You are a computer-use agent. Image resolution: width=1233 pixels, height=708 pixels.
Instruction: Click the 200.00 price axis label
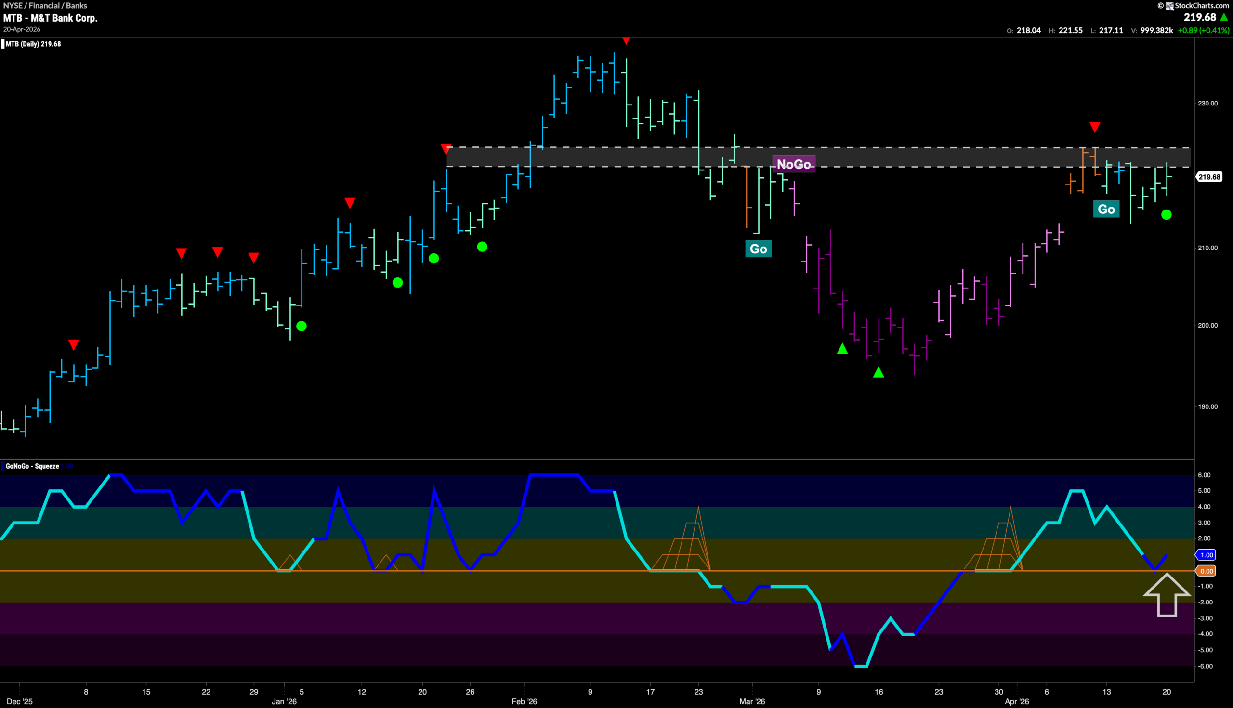[x=1208, y=325]
